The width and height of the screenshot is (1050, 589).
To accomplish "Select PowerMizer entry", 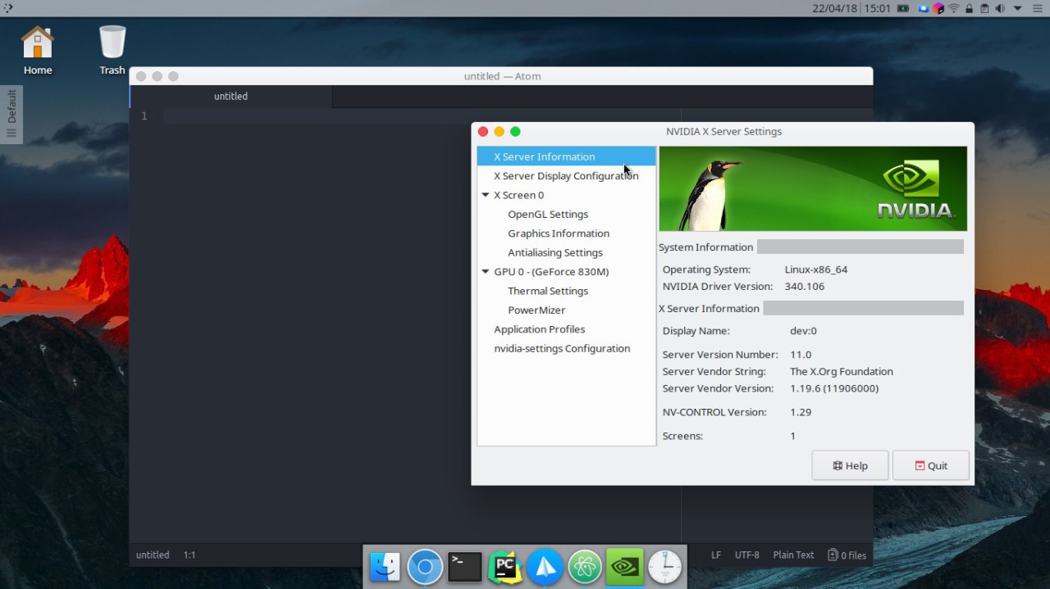I will coord(536,310).
